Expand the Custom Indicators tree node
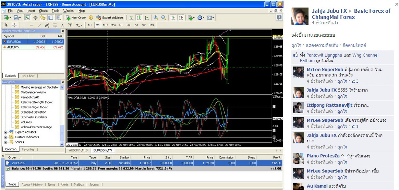The width and height of the screenshot is (399, 190). pos(6,137)
